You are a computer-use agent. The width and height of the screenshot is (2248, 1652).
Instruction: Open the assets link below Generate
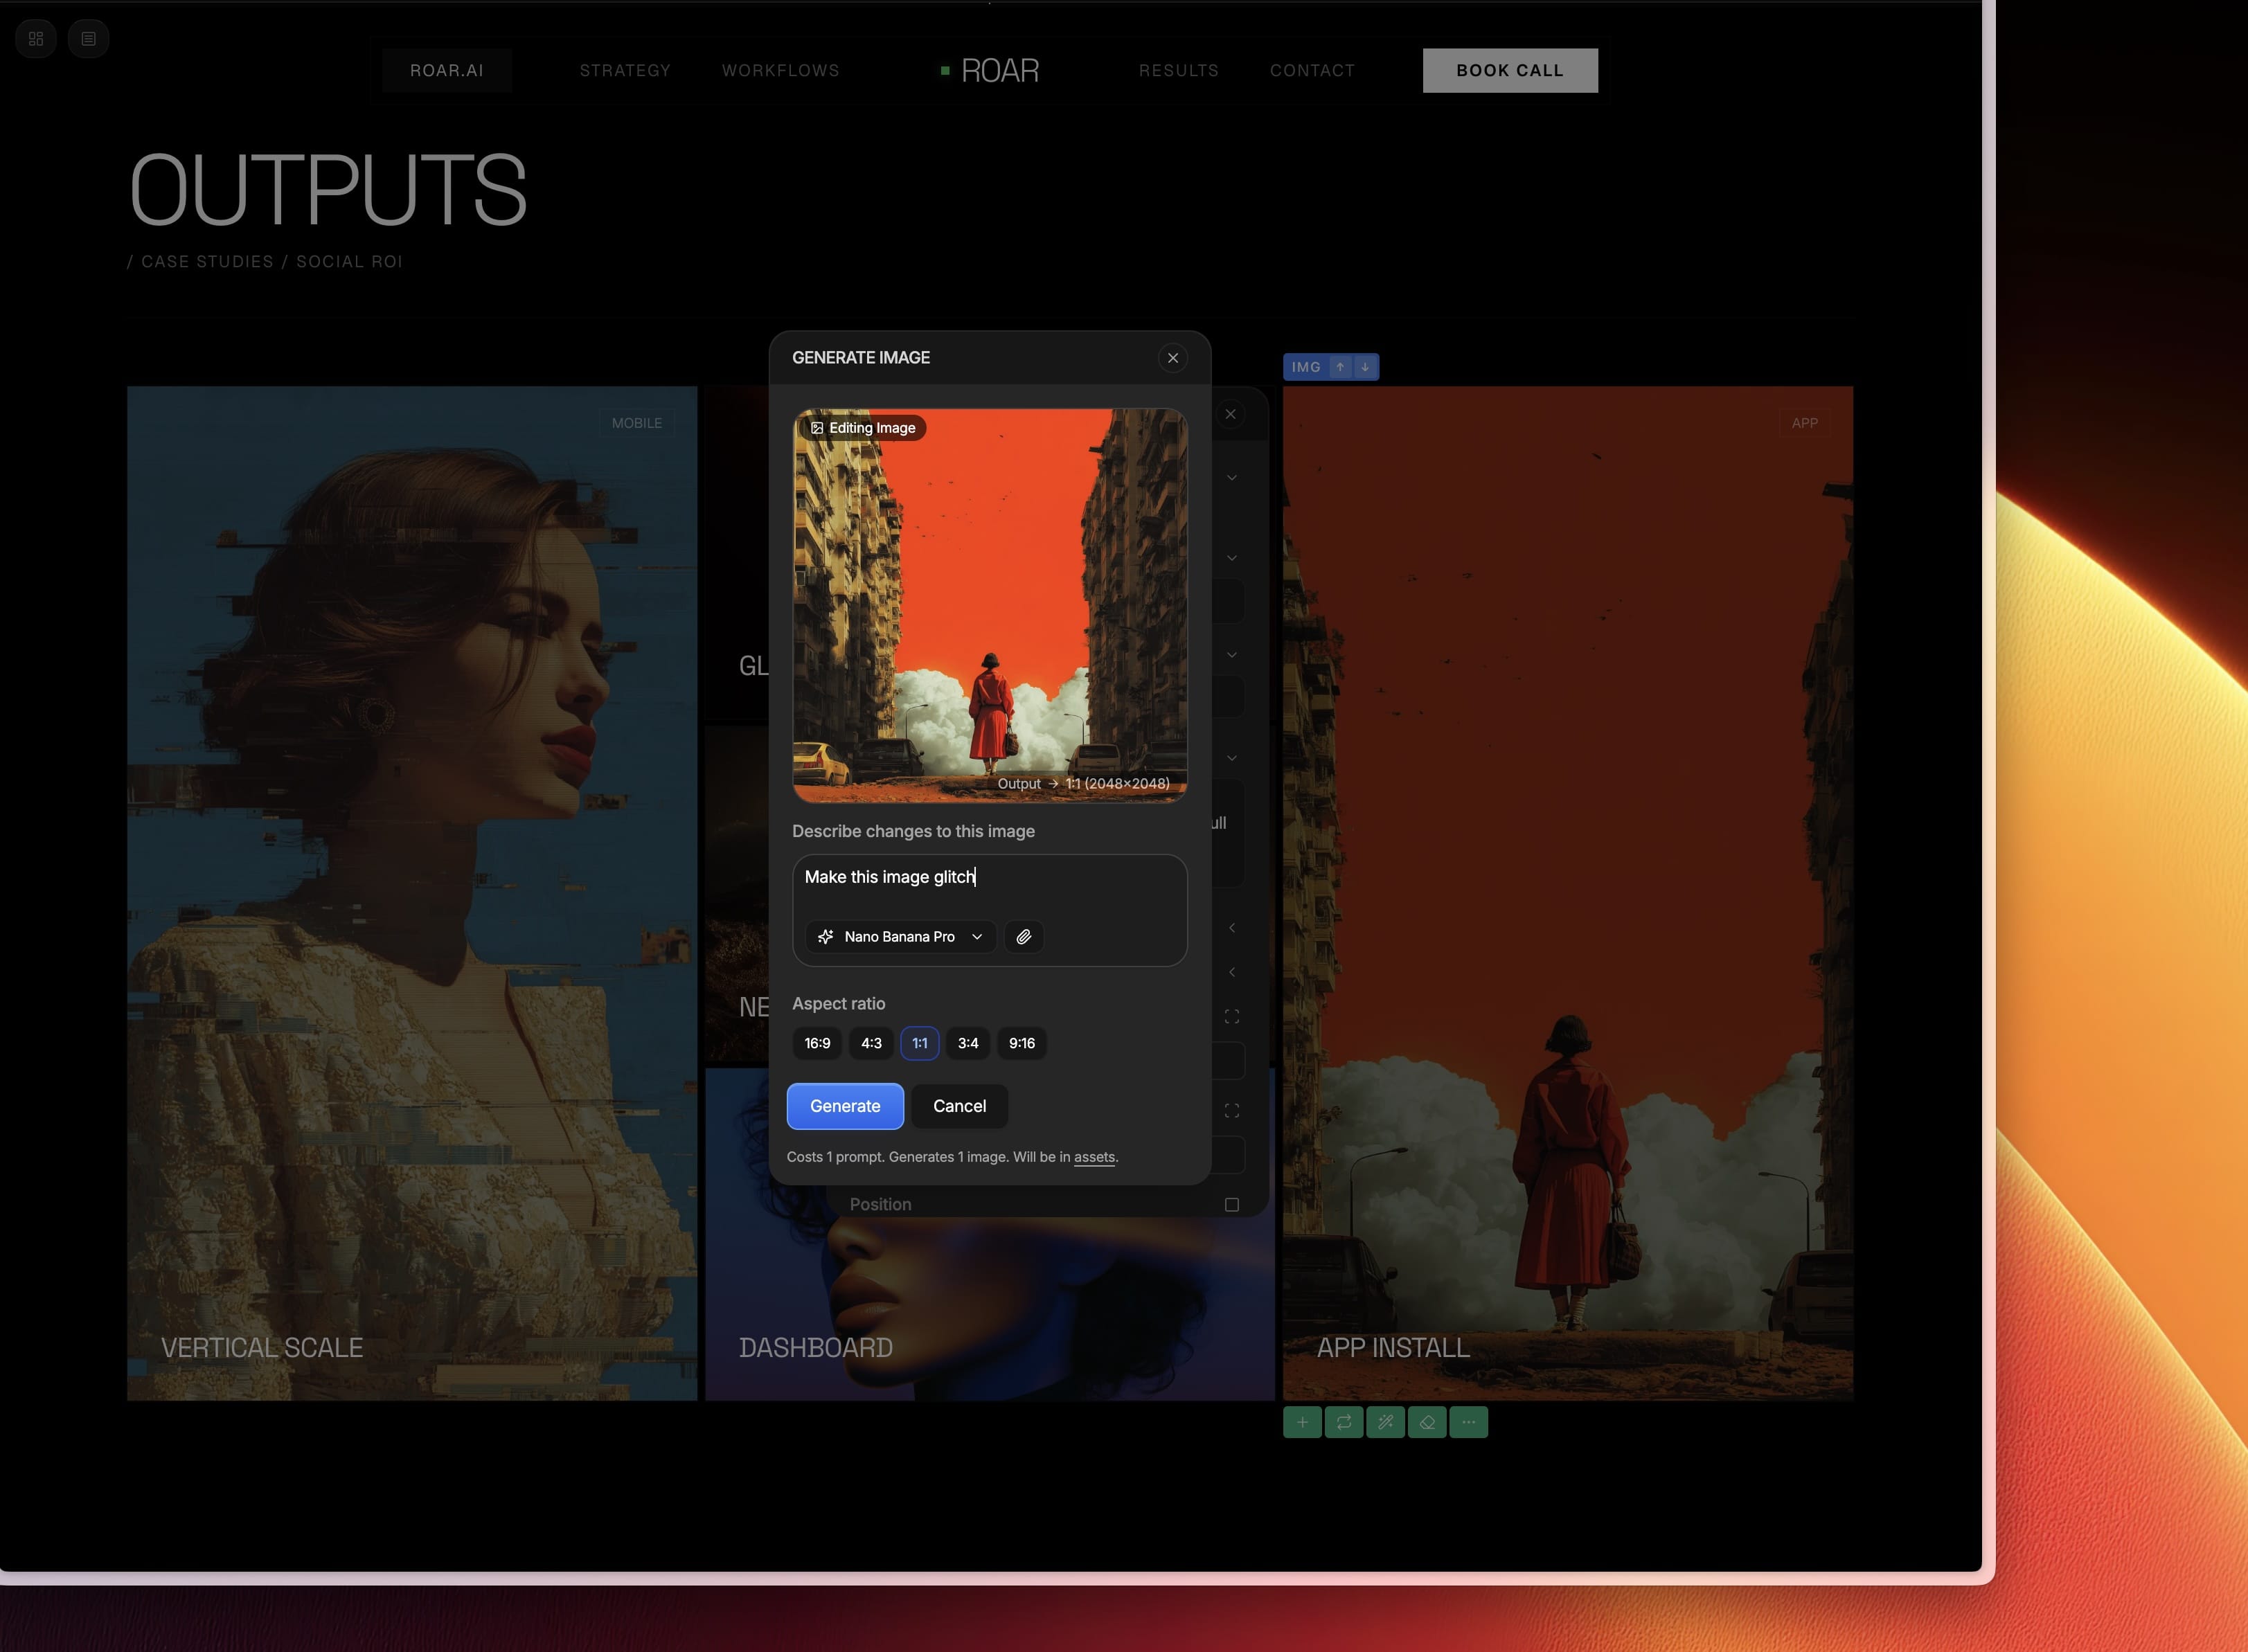point(1094,1157)
